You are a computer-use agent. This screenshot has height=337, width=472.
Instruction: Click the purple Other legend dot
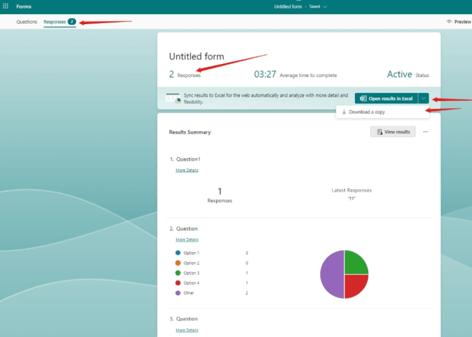[x=178, y=293]
